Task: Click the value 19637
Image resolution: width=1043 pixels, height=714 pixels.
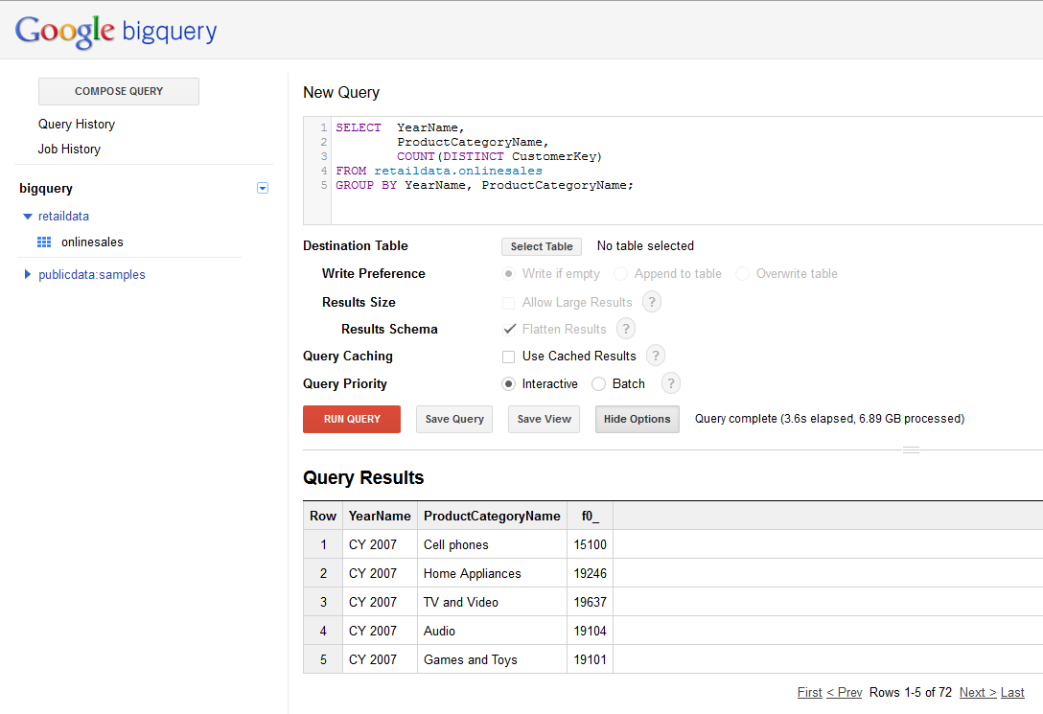Action: (590, 602)
